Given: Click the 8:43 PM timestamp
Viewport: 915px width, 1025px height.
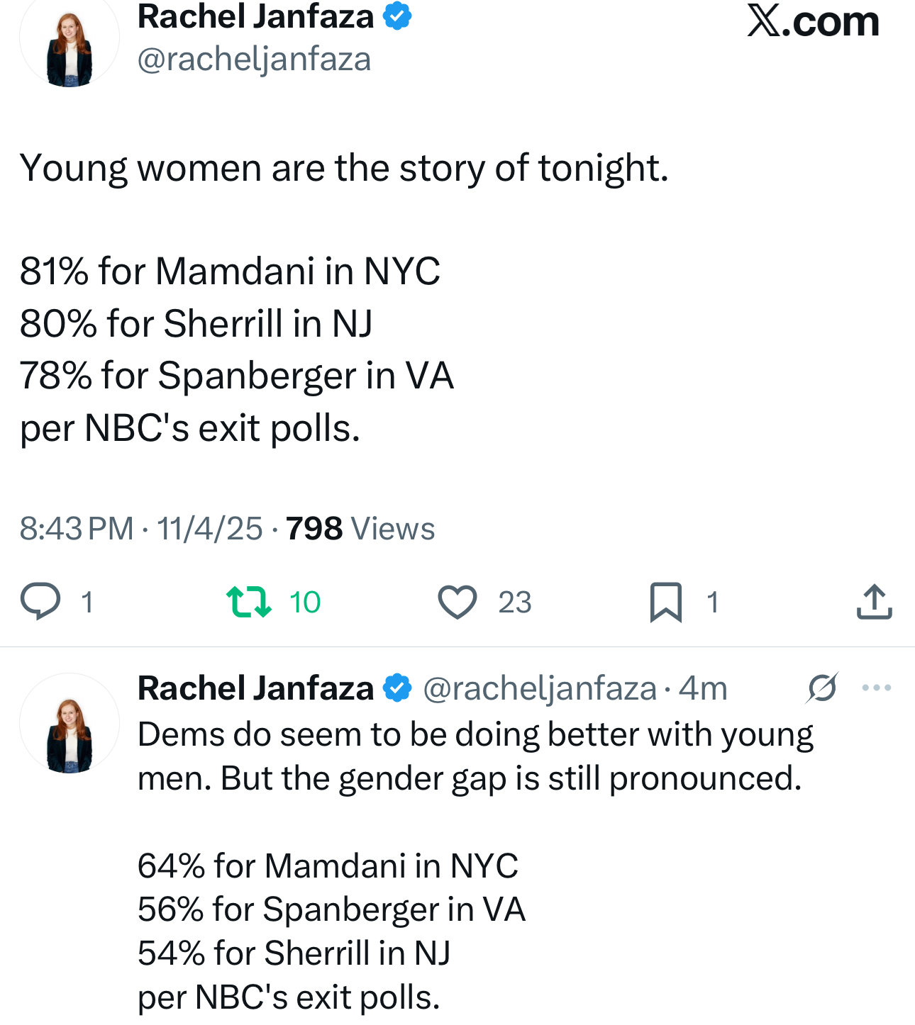Looking at the screenshot, I should coord(77,529).
